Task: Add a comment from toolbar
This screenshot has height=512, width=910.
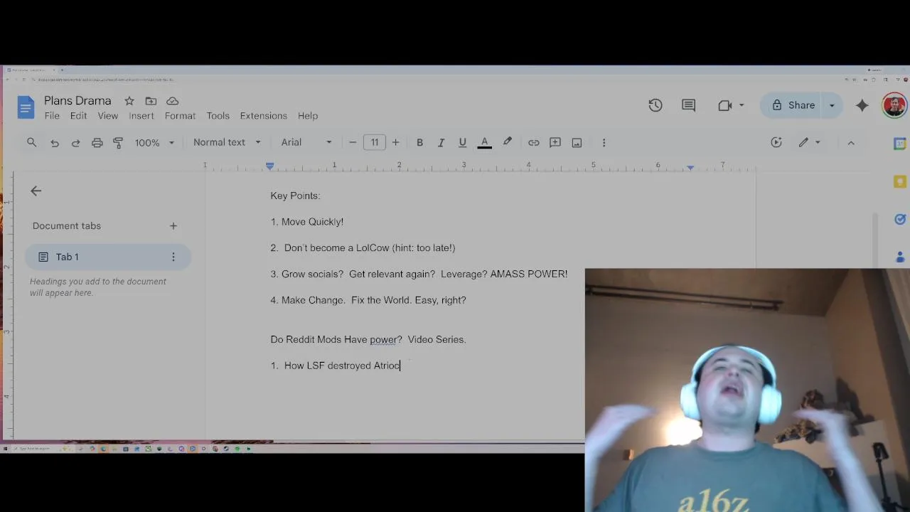Action: [x=555, y=143]
